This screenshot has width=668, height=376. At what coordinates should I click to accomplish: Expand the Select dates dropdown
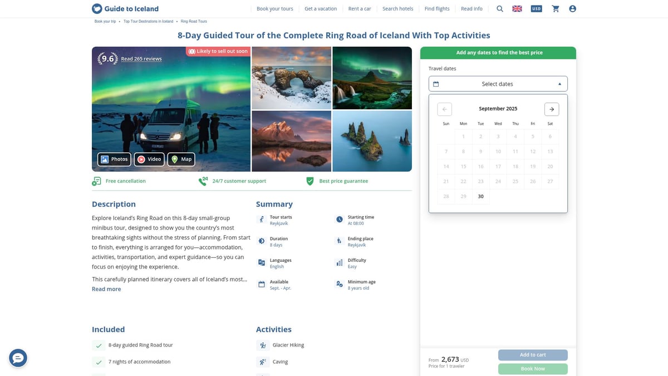pyautogui.click(x=498, y=84)
